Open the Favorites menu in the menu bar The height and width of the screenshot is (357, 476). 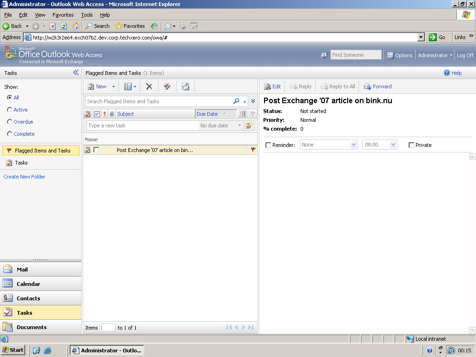point(63,15)
